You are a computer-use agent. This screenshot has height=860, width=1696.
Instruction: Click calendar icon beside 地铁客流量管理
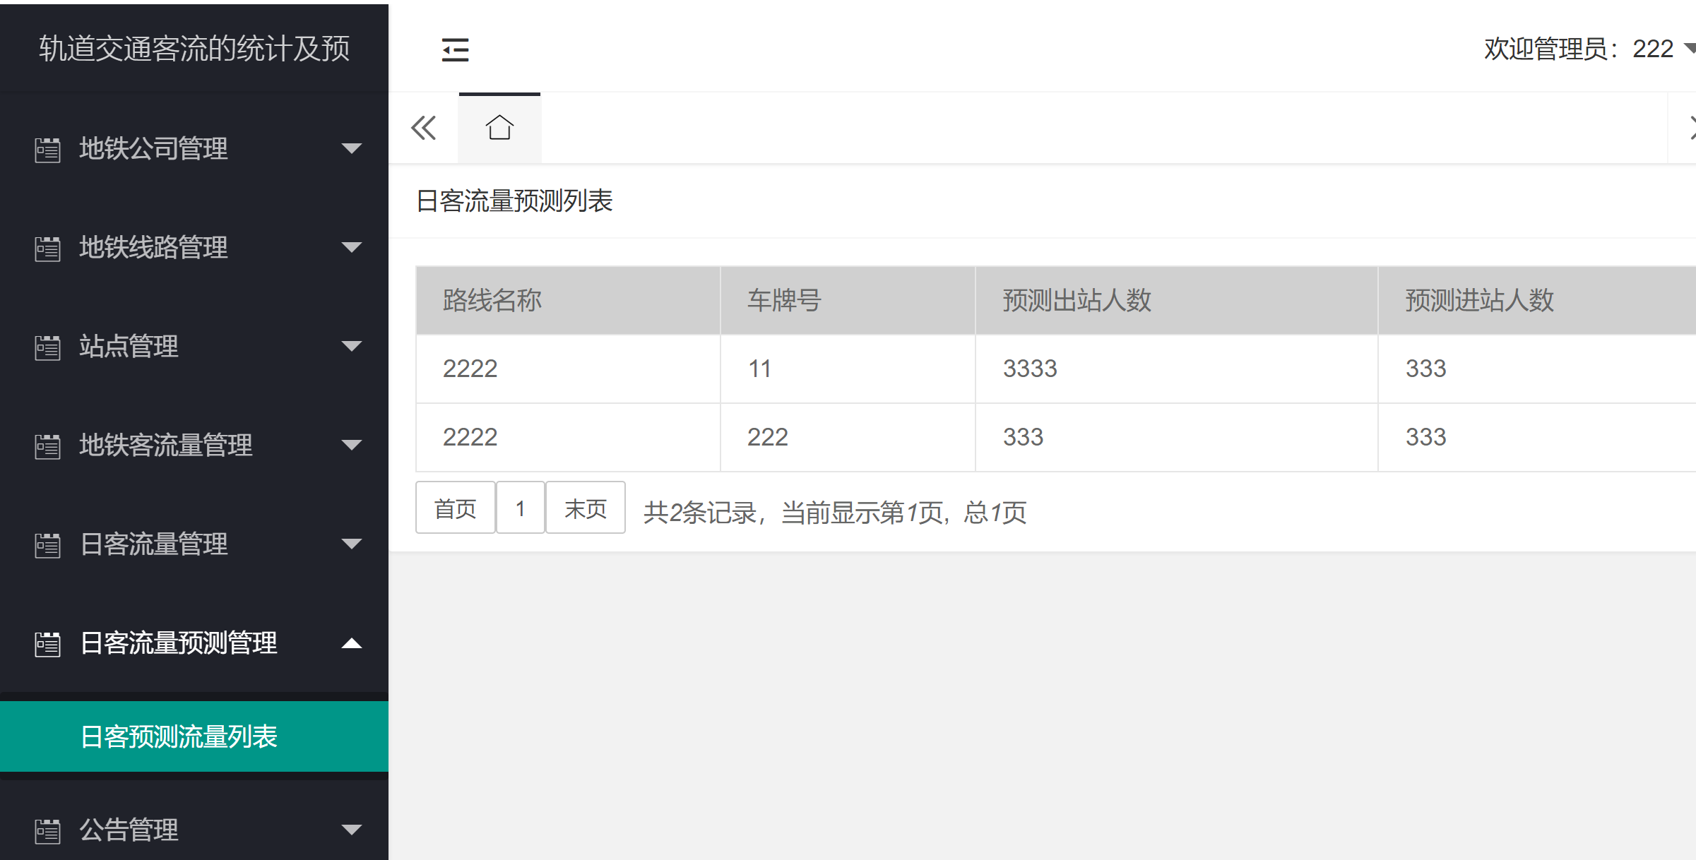pos(47,446)
